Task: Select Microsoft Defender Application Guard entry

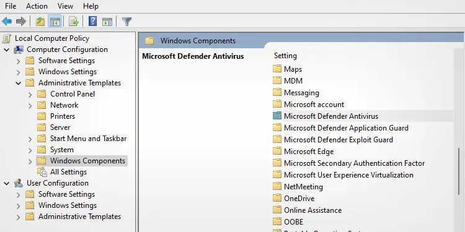Action: (x=346, y=128)
